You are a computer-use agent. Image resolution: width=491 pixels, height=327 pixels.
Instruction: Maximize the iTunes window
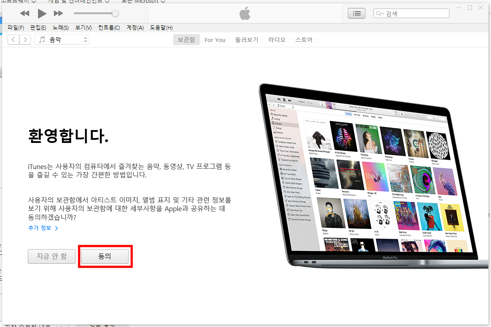[x=470, y=8]
